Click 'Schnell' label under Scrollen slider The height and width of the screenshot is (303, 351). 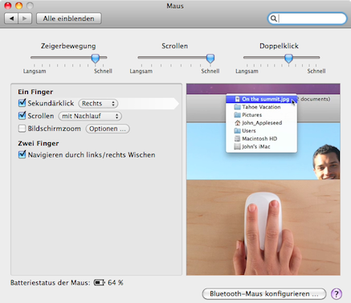[210, 72]
